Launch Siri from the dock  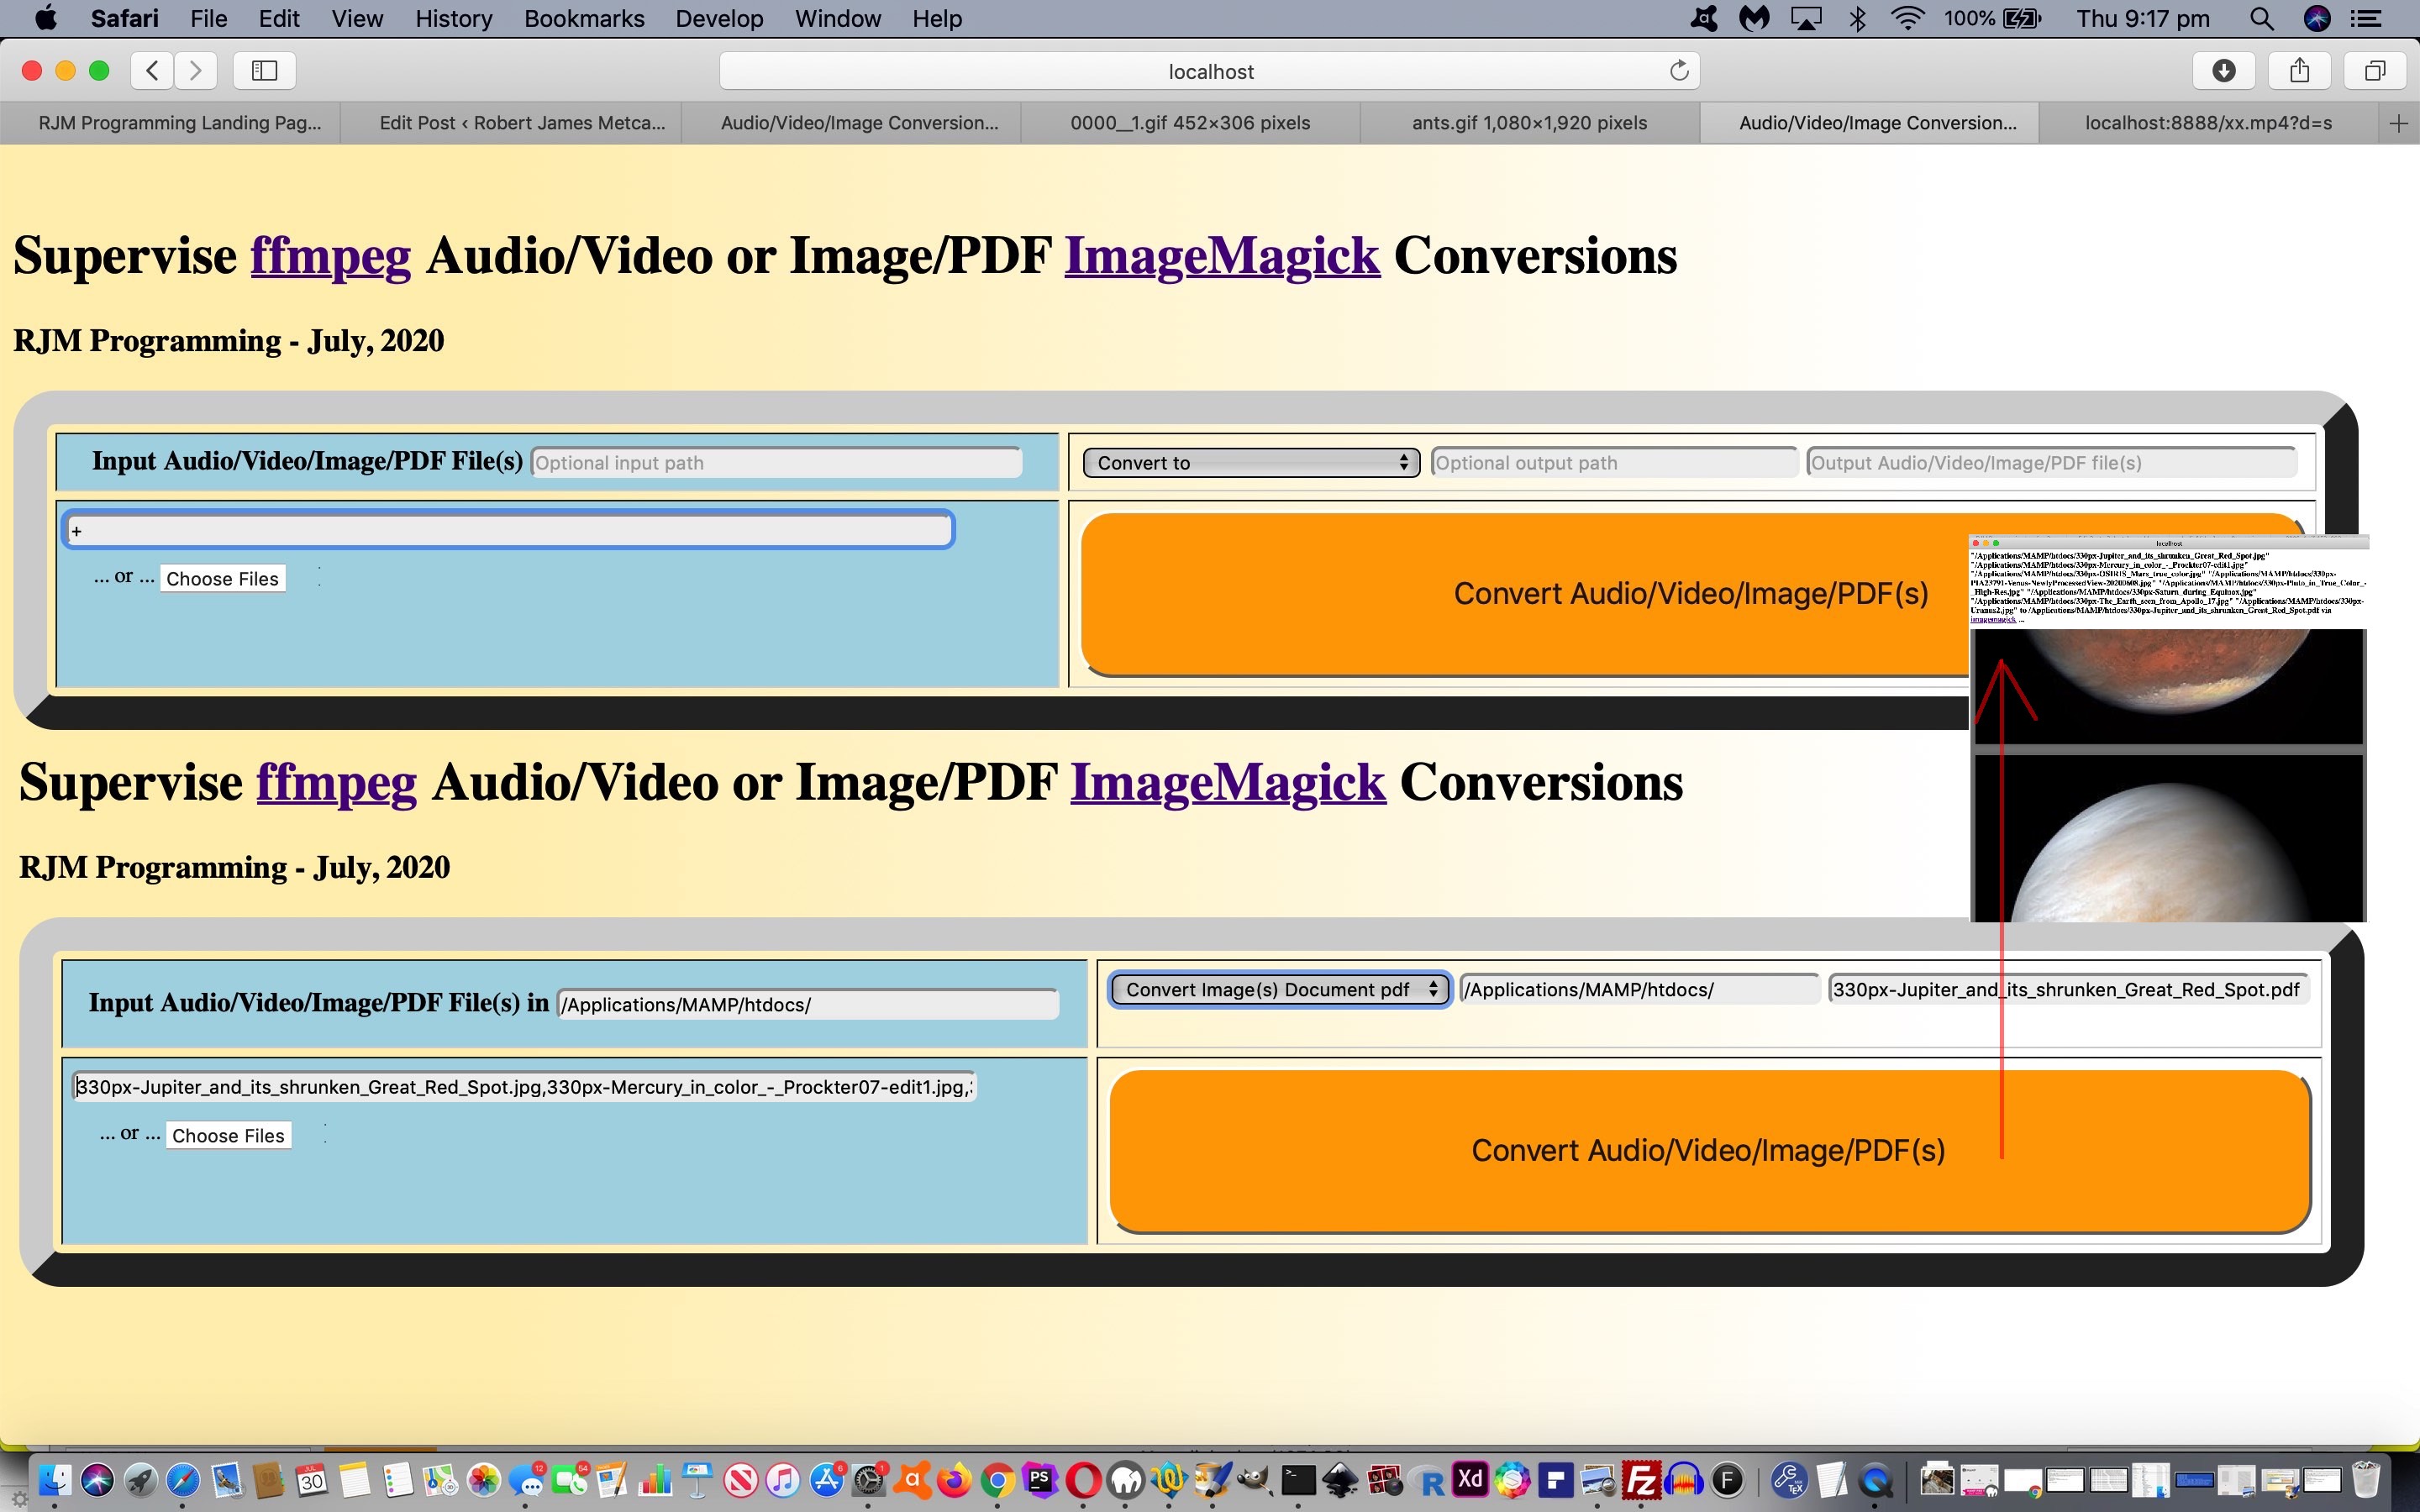click(97, 1479)
